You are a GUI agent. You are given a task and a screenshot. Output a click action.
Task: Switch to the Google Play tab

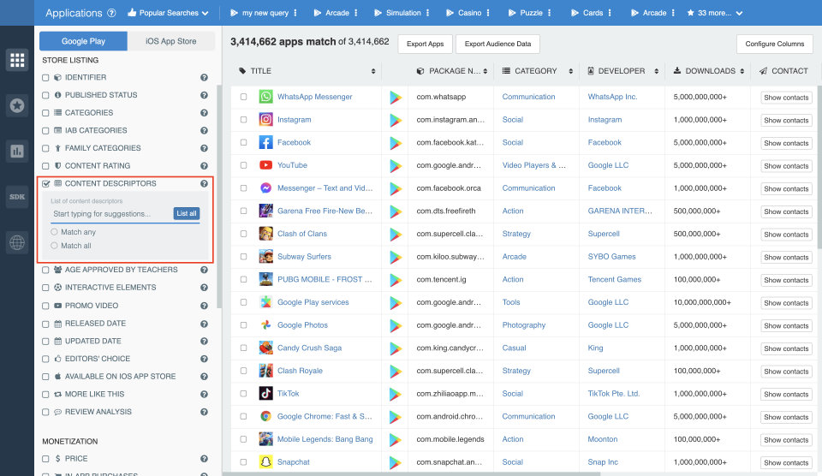pos(83,41)
